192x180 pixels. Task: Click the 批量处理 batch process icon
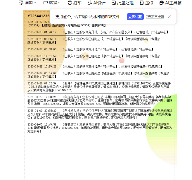(114, 3)
